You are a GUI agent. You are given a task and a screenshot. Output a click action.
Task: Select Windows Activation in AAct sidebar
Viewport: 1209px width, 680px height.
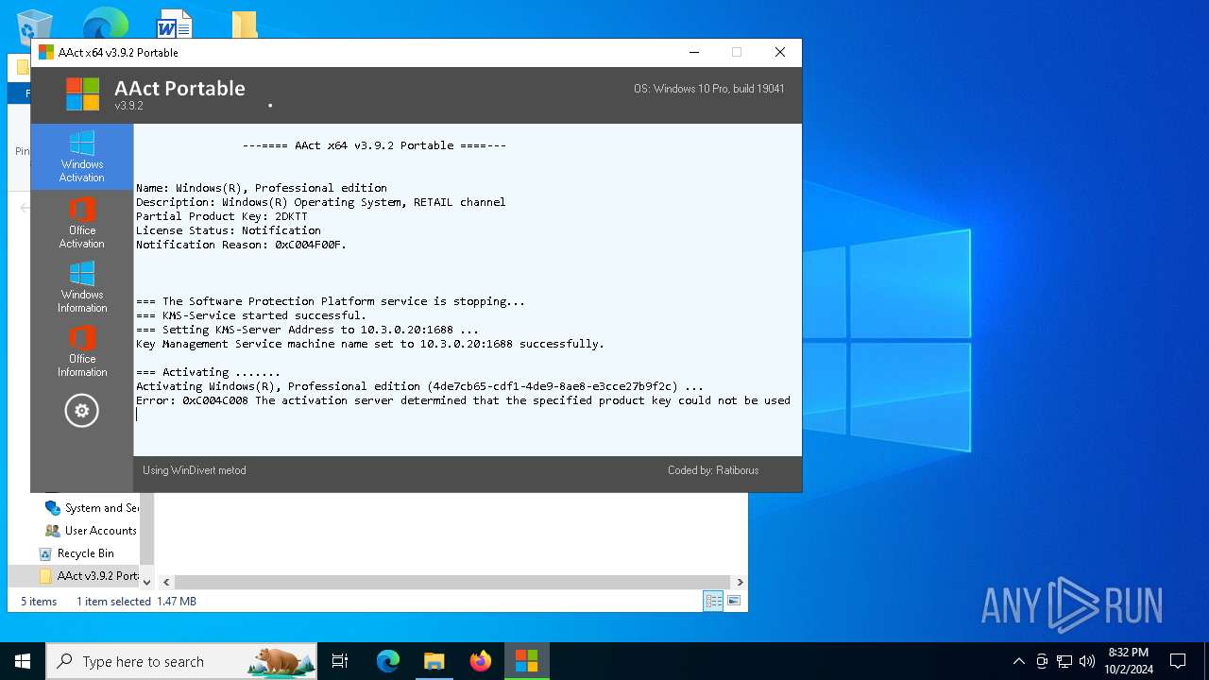pos(82,157)
